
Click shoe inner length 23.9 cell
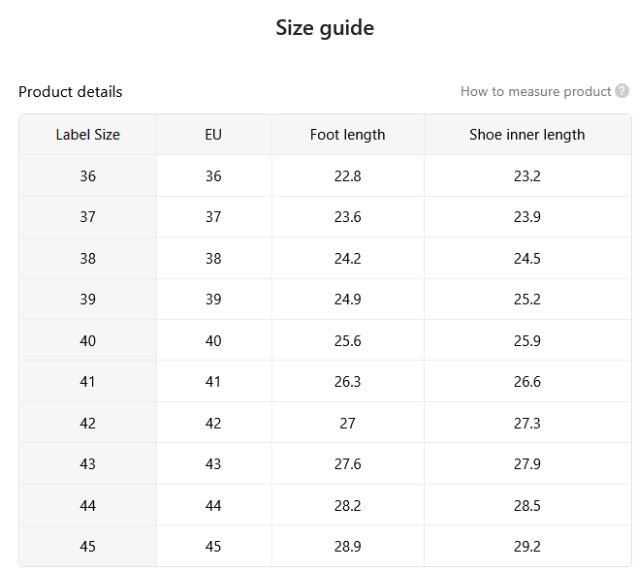[x=527, y=217]
